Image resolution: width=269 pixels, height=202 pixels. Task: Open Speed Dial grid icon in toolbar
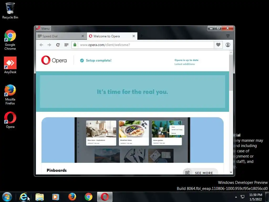(x=66, y=45)
